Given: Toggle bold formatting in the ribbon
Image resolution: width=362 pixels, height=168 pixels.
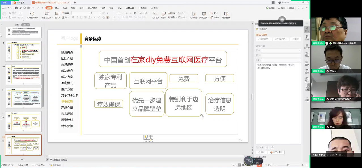Looking at the screenshot, I should [73, 18].
